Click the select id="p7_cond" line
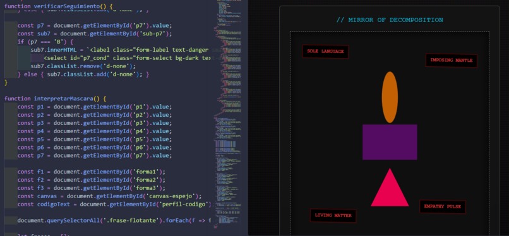 pyautogui.click(x=128, y=58)
